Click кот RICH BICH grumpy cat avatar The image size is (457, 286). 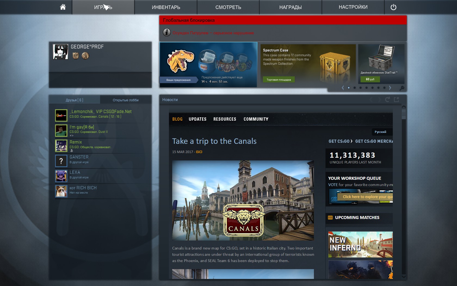tap(61, 191)
